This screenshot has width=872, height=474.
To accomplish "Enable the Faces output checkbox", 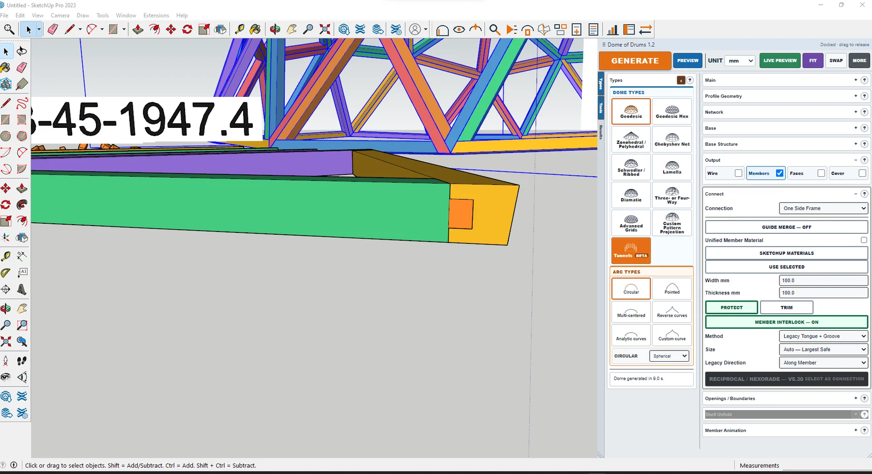I will point(821,173).
